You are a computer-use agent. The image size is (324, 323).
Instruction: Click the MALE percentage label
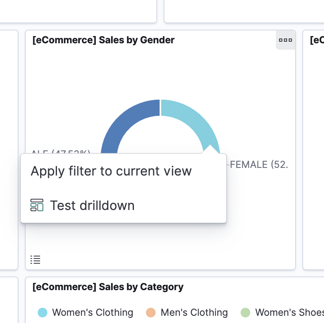click(60, 152)
